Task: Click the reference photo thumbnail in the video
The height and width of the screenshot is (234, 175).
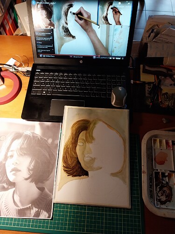Action: 44,15
